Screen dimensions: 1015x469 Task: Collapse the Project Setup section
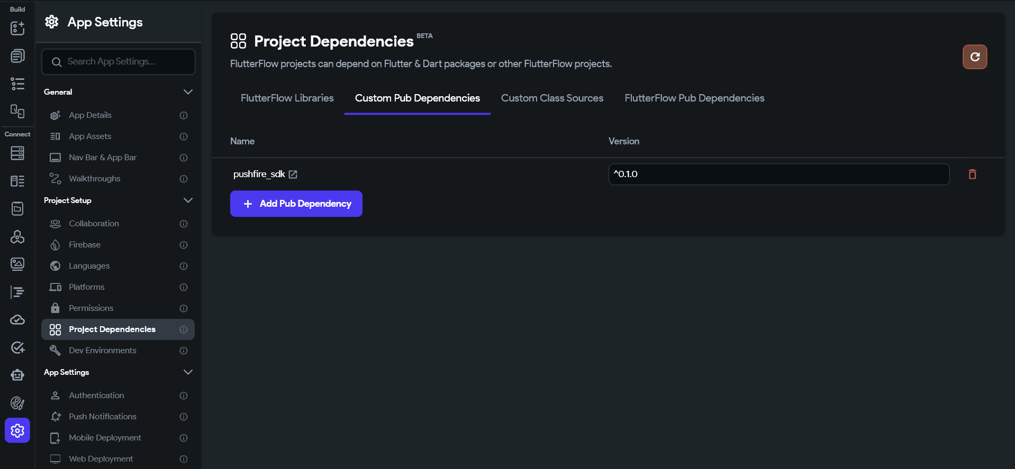[x=187, y=200]
